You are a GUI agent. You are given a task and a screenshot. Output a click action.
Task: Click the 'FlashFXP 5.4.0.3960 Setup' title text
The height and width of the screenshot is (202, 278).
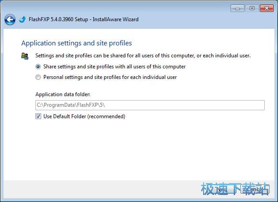coord(58,19)
